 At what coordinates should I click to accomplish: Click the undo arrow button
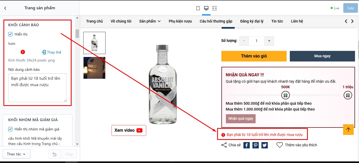coord(54,154)
